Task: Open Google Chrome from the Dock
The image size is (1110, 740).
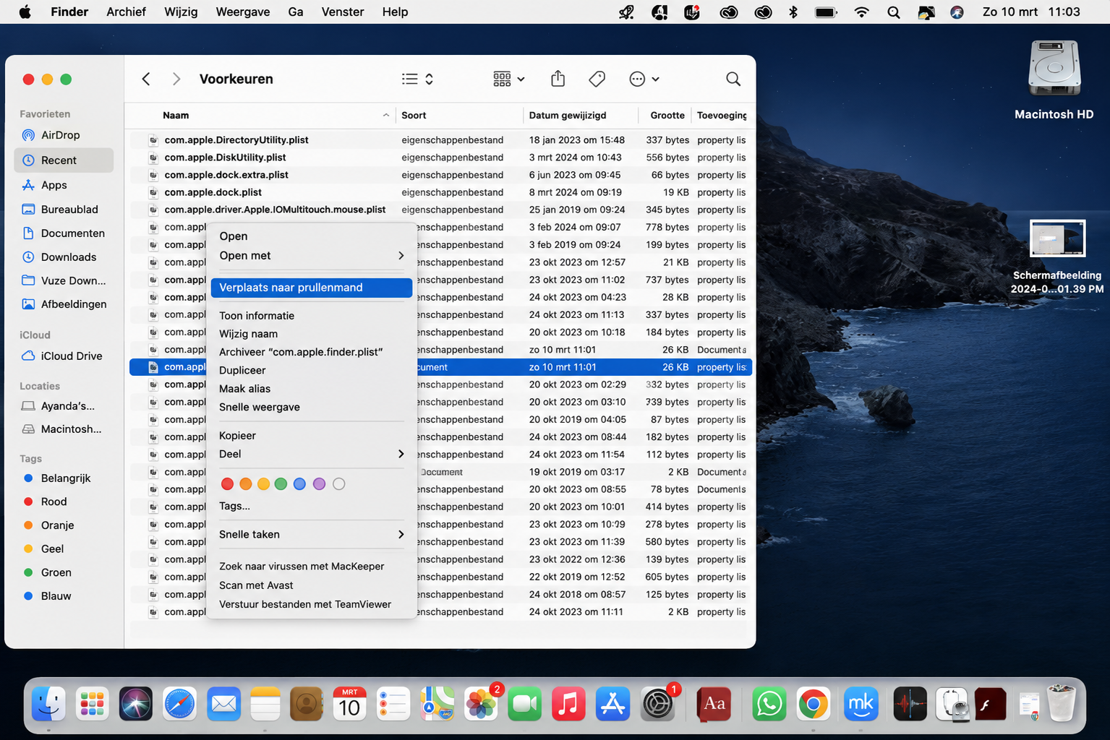Action: 814,704
